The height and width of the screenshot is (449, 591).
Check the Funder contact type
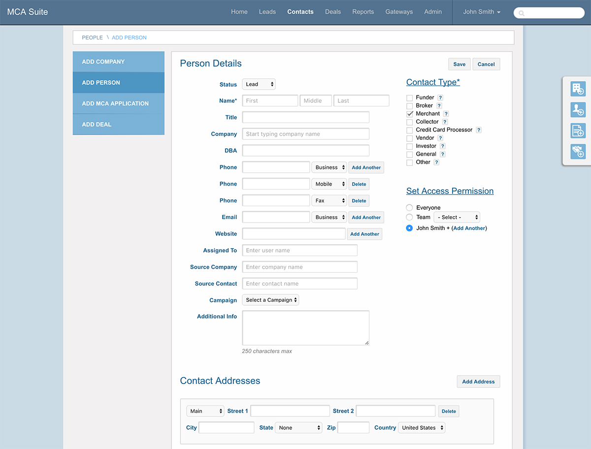pyautogui.click(x=410, y=98)
